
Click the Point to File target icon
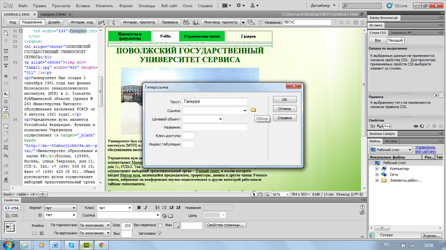165,215
